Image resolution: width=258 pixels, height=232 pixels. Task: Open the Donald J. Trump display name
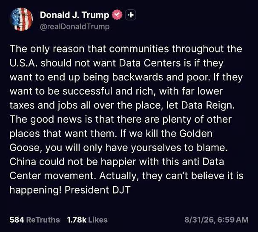(x=75, y=15)
